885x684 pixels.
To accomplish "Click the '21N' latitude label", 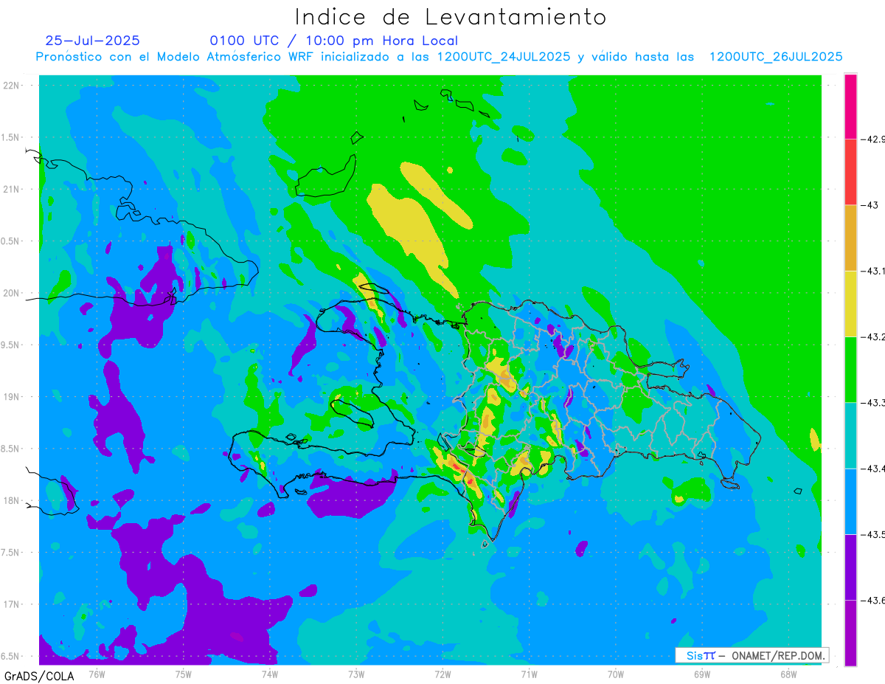I will pos(10,189).
